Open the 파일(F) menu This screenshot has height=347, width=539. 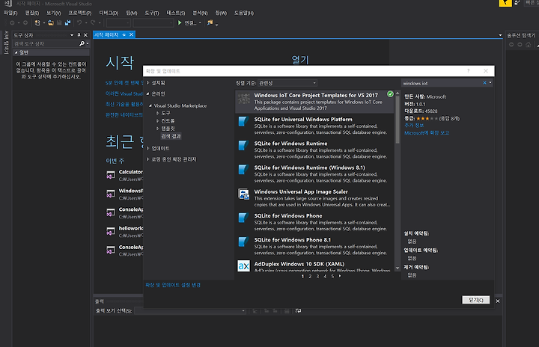pyautogui.click(x=10, y=13)
